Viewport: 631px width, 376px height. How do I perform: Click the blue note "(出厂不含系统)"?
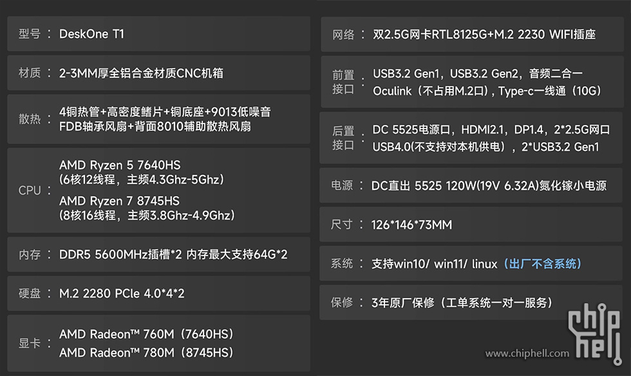click(542, 264)
